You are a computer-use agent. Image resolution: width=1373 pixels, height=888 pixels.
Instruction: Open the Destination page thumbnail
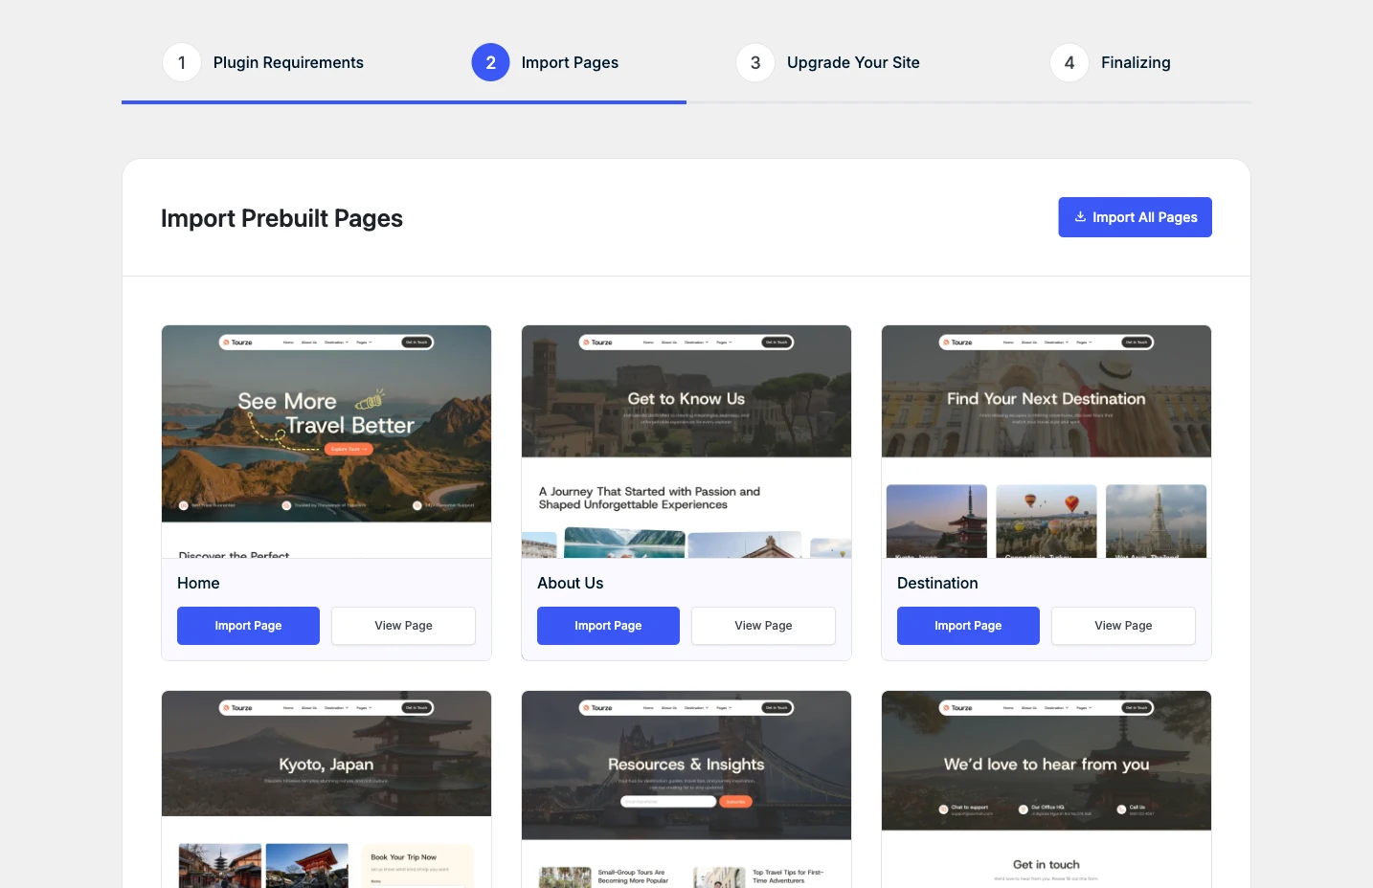coord(1047,441)
